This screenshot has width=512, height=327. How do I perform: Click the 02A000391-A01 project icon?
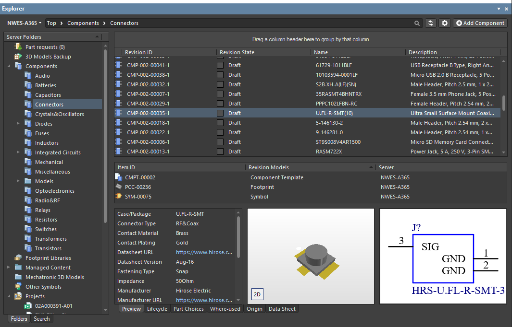(28, 306)
